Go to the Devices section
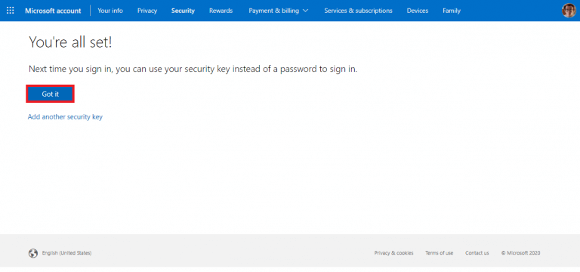Image resolution: width=580 pixels, height=272 pixels. click(417, 11)
